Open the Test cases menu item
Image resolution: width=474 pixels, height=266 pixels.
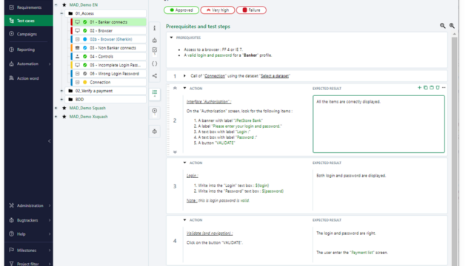click(29, 21)
